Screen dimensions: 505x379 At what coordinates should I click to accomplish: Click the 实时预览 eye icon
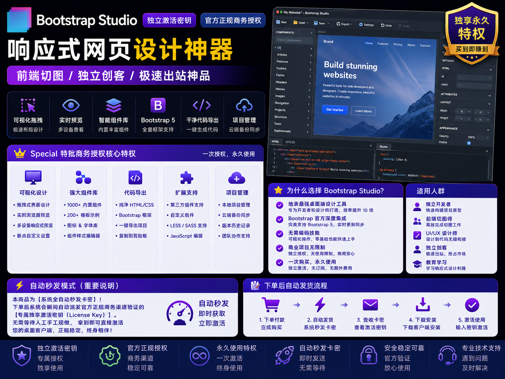pos(71,105)
